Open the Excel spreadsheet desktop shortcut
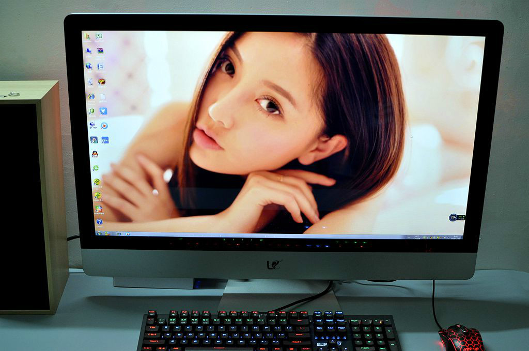529x351 pixels. tap(99, 36)
